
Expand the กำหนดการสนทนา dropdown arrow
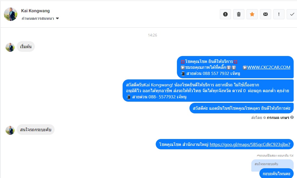pos(57,18)
